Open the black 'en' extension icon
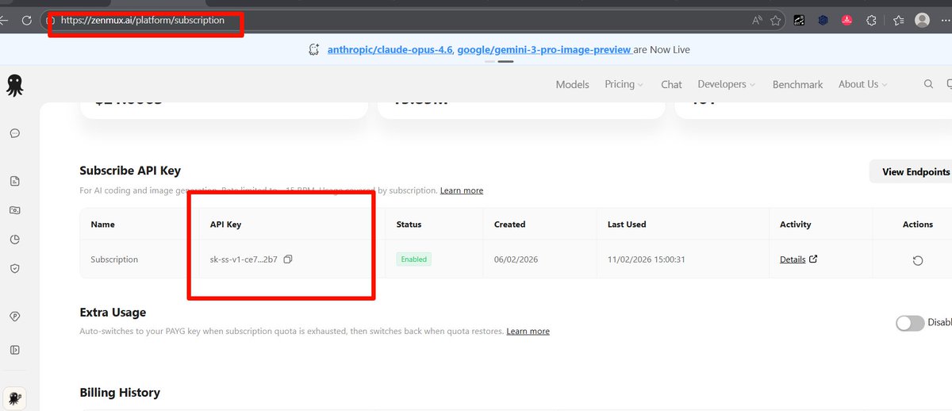This screenshot has height=411, width=952. point(800,21)
